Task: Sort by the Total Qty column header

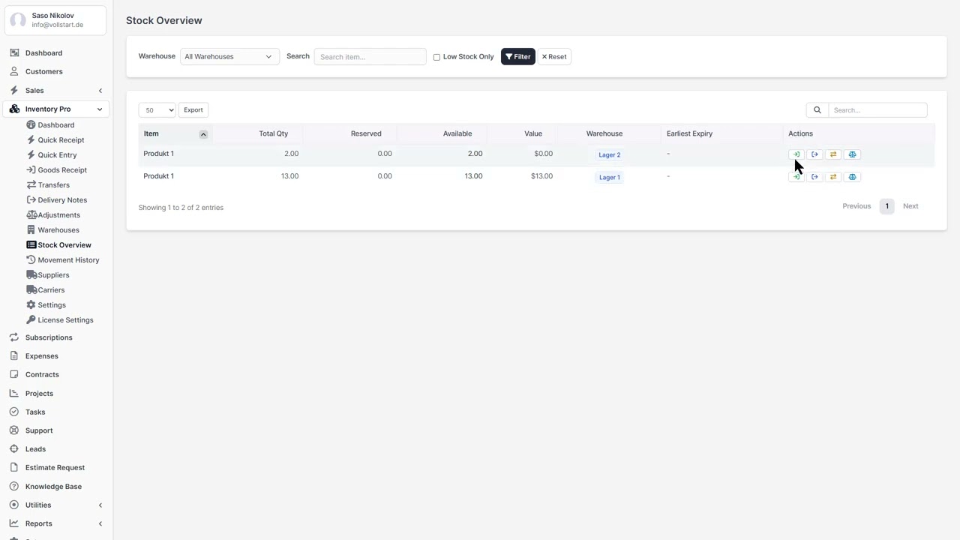Action: pyautogui.click(x=273, y=133)
